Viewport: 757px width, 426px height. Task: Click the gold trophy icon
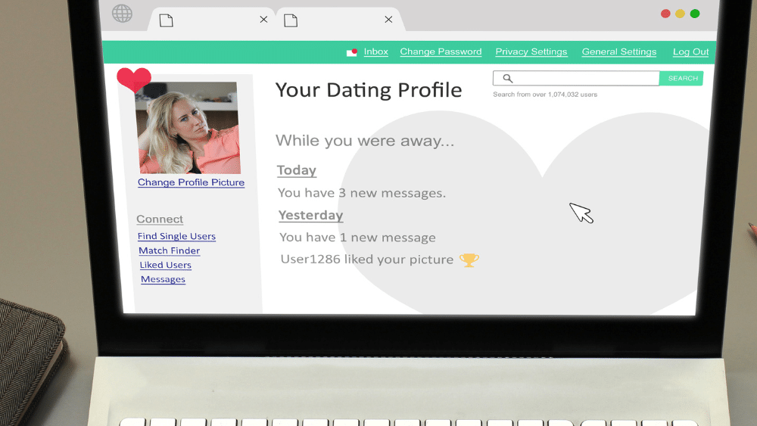pos(469,260)
